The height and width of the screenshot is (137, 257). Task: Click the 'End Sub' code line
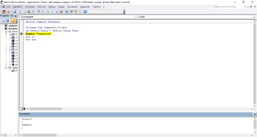(31, 40)
